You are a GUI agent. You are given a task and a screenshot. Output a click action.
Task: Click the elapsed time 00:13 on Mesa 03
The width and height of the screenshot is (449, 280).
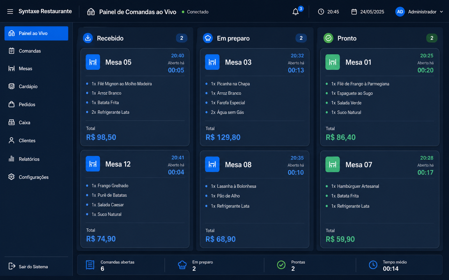tap(296, 70)
